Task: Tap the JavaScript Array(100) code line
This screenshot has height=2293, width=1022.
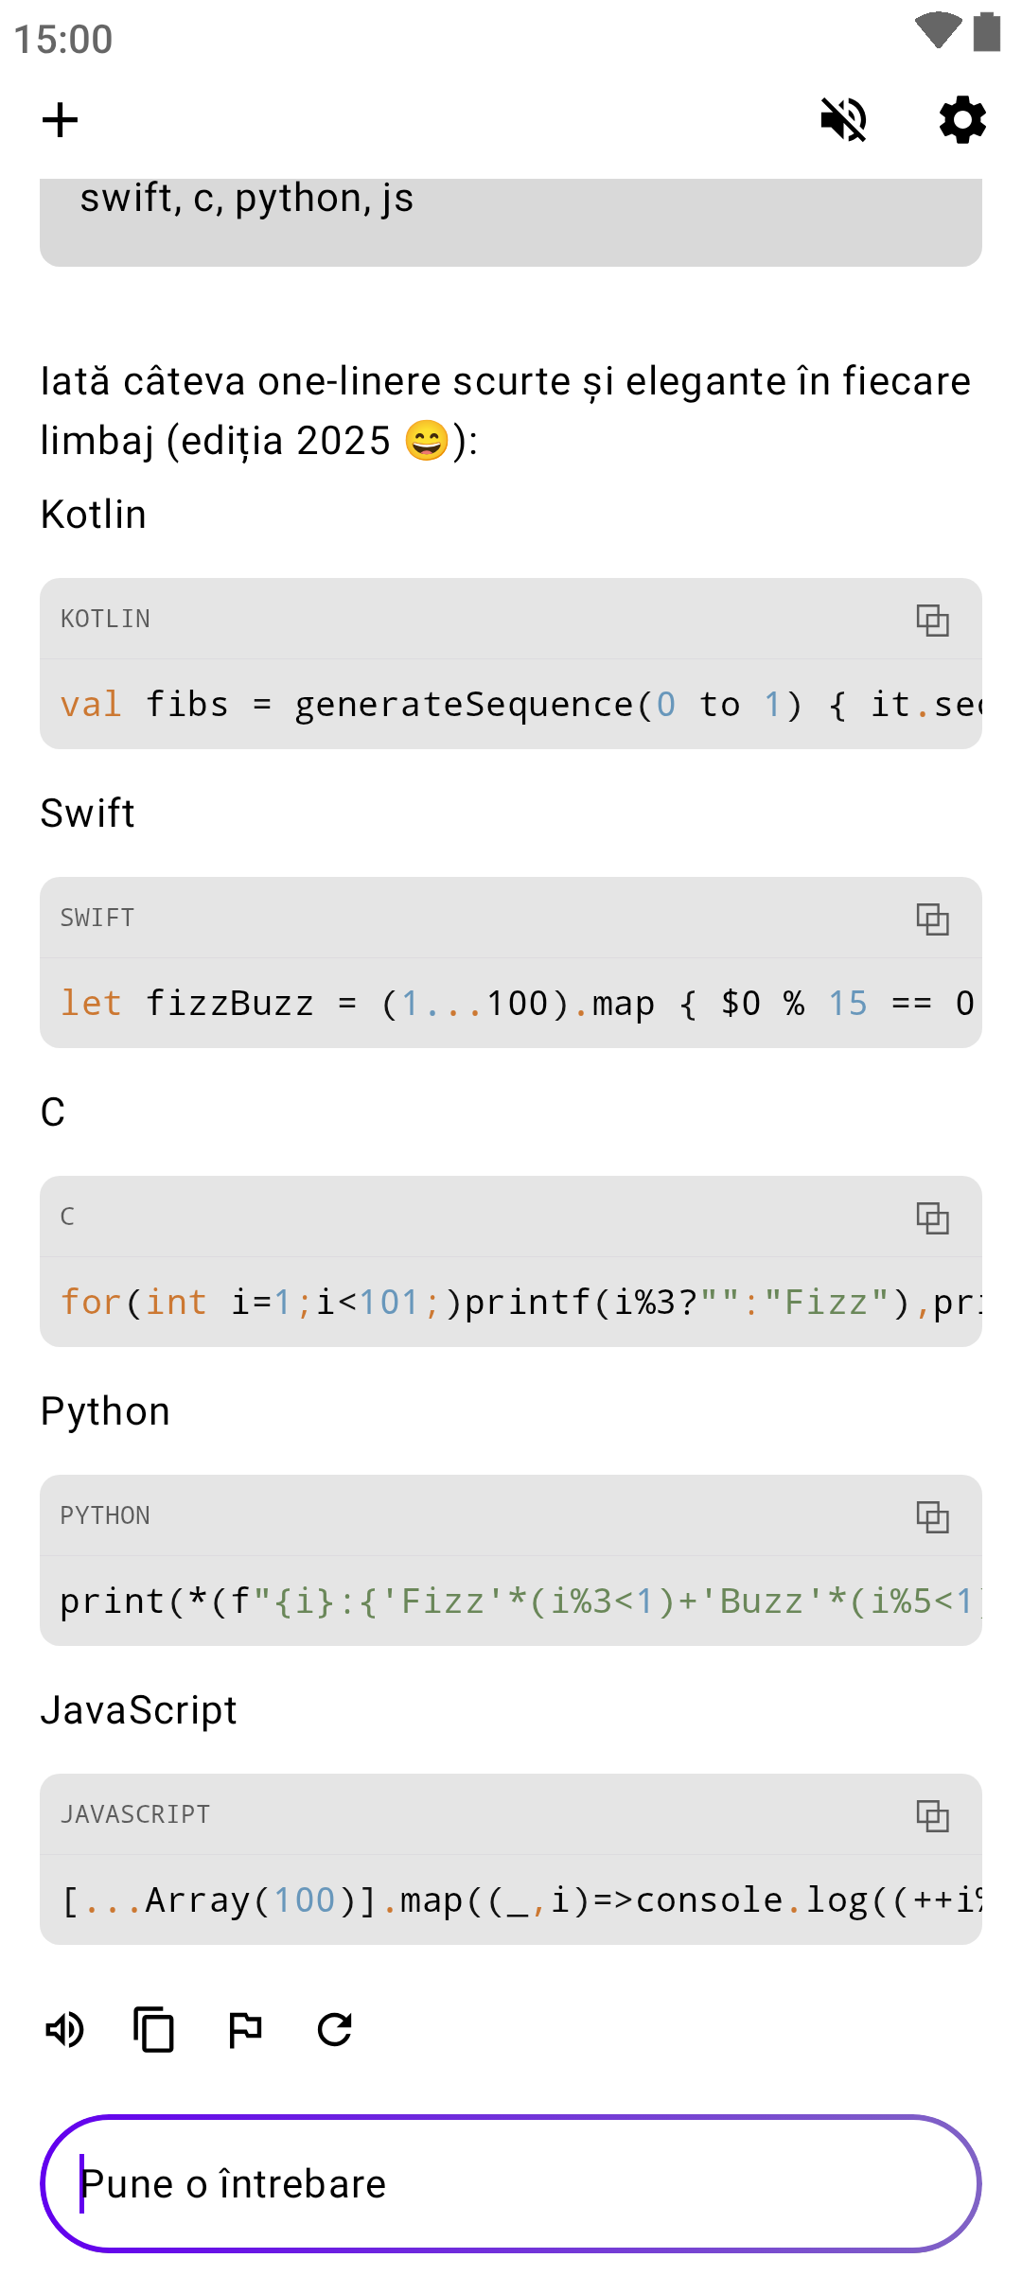Action: pyautogui.click(x=511, y=1900)
